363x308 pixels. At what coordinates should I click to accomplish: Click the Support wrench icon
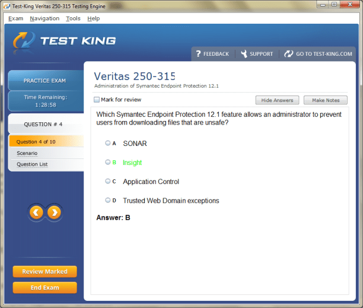coord(244,53)
